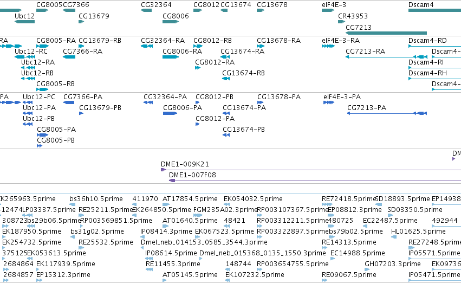Image resolution: width=461 pixels, height=283 pixels.
Task: Click transcript eIF4E-3-RA
Action: click(341, 40)
